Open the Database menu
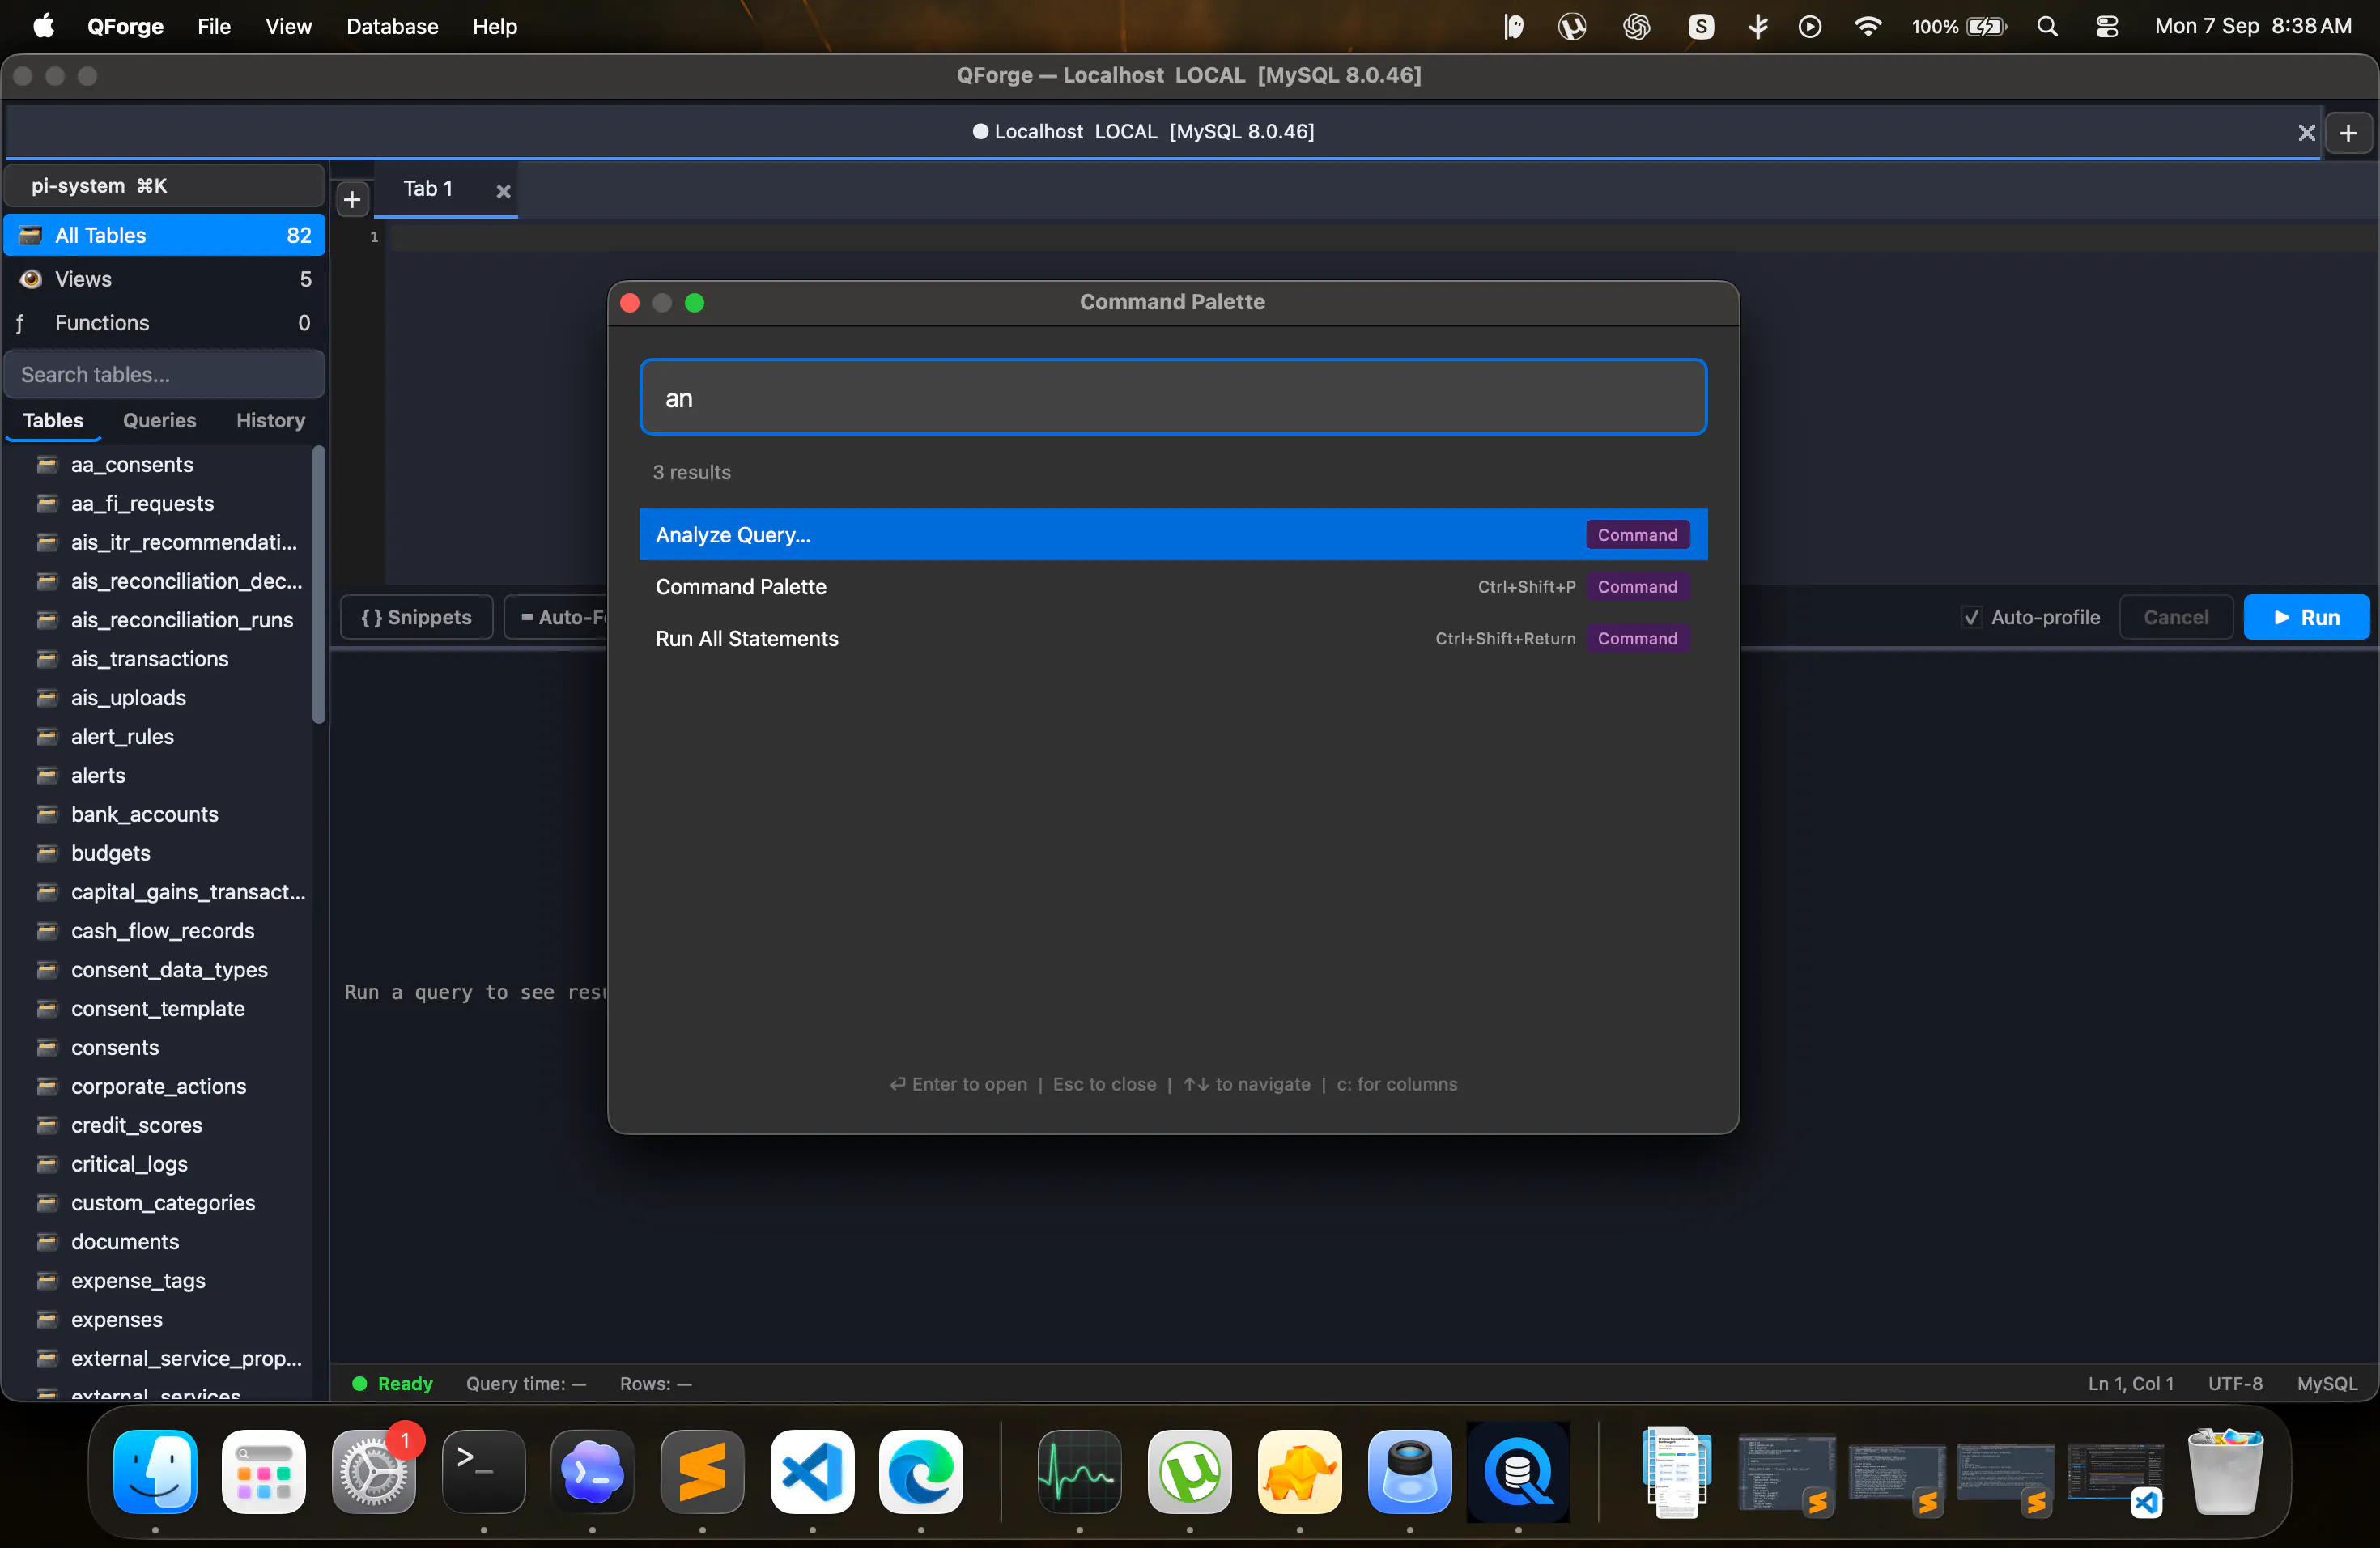 pyautogui.click(x=392, y=27)
